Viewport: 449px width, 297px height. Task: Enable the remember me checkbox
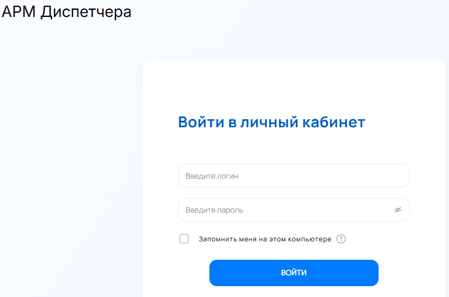pos(184,239)
